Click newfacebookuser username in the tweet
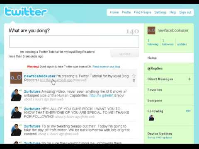This screenshot has width=199, height=149. pyautogui.click(x=40, y=76)
